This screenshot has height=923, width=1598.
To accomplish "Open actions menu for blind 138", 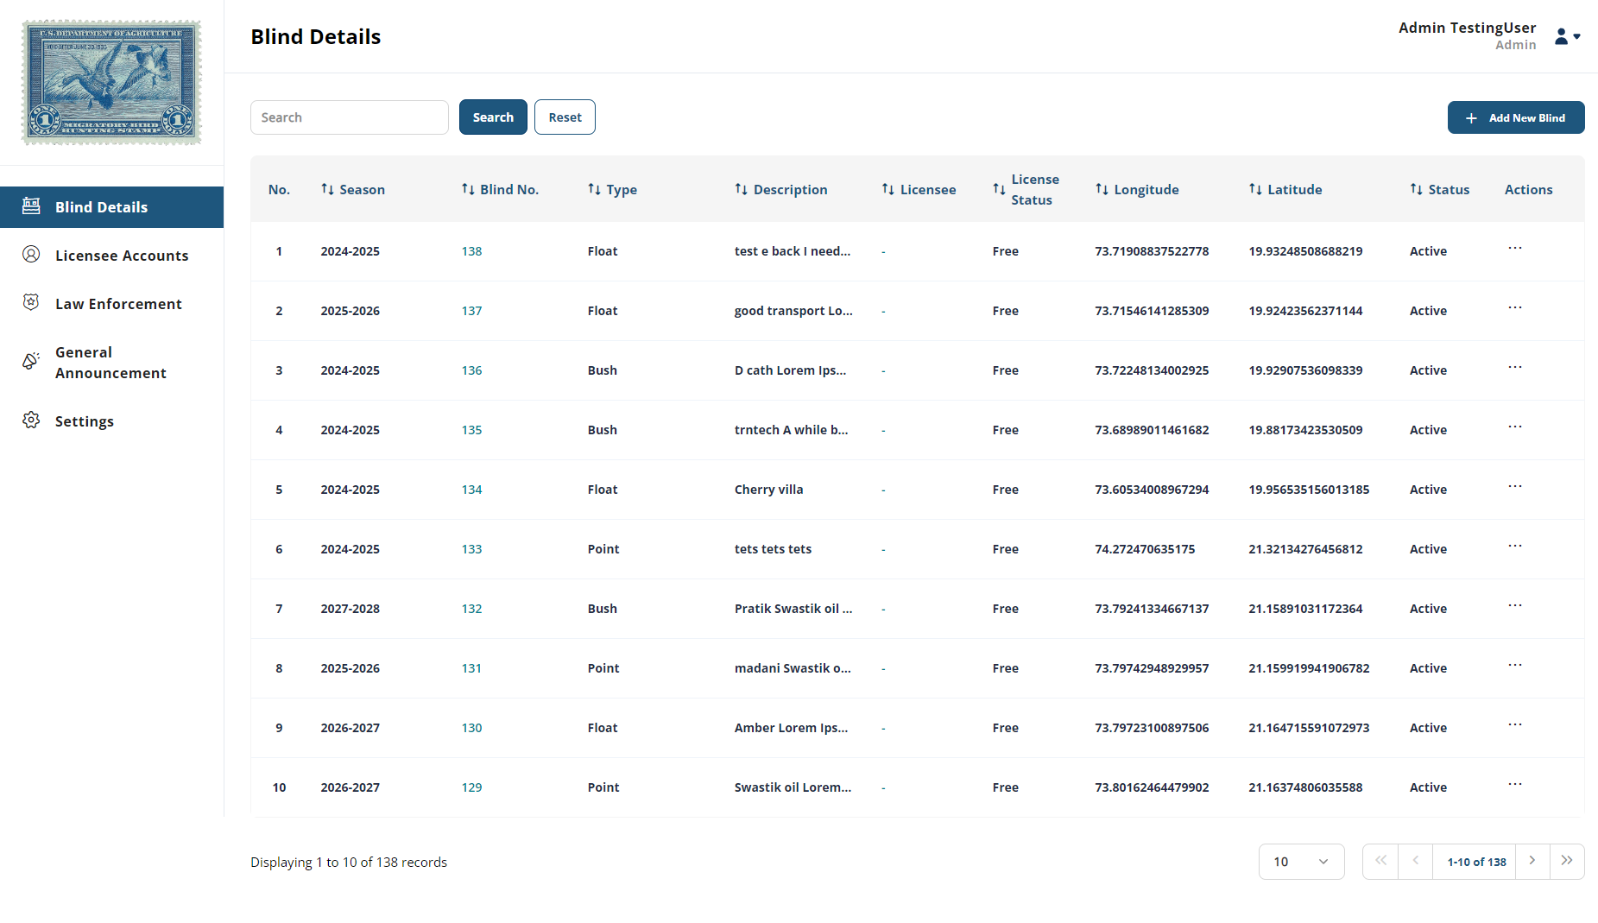I will 1514,249.
